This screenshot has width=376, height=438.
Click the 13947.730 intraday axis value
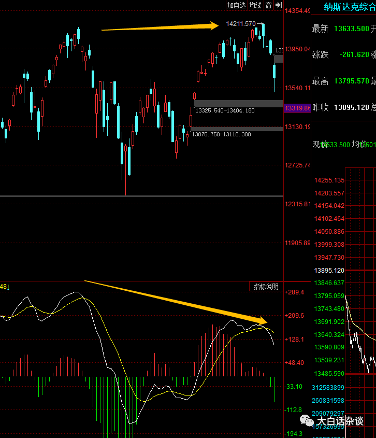(x=329, y=258)
